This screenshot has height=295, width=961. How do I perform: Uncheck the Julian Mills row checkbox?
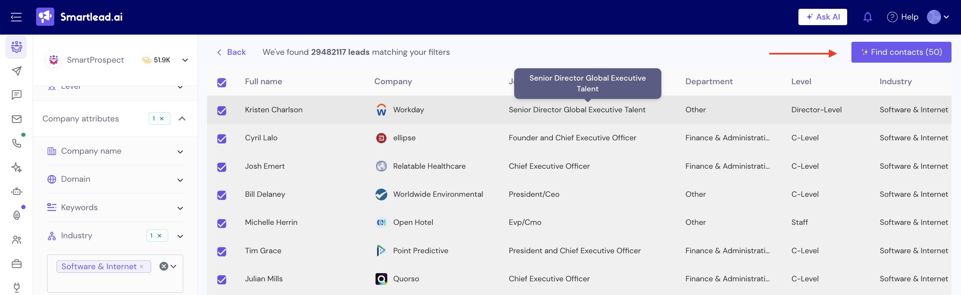point(221,280)
